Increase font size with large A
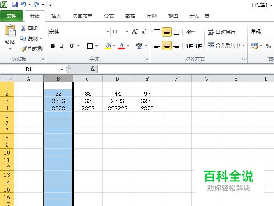The width and height of the screenshot is (274, 206). pos(135,32)
